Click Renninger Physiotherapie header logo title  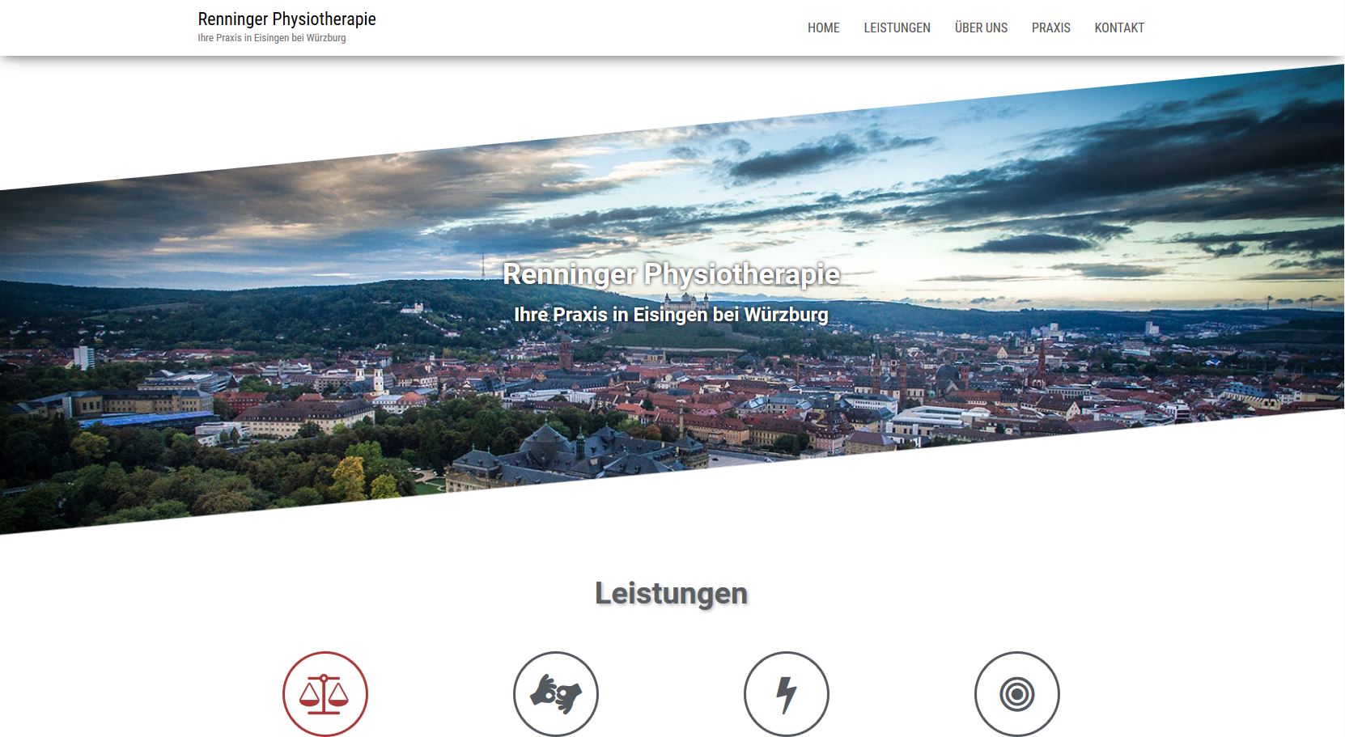[x=287, y=19]
